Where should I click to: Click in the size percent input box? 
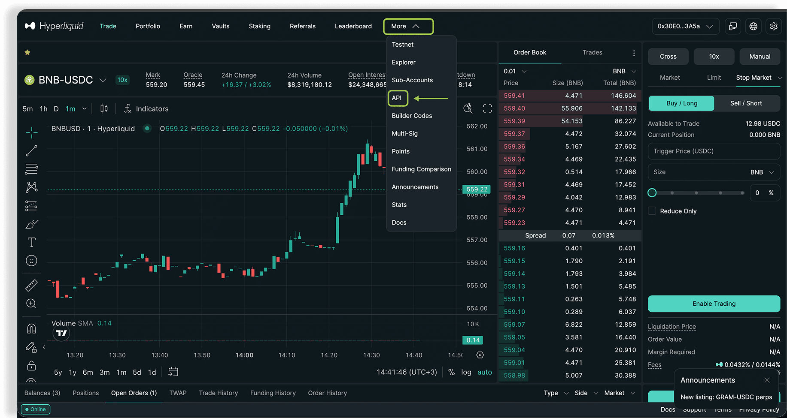764,193
